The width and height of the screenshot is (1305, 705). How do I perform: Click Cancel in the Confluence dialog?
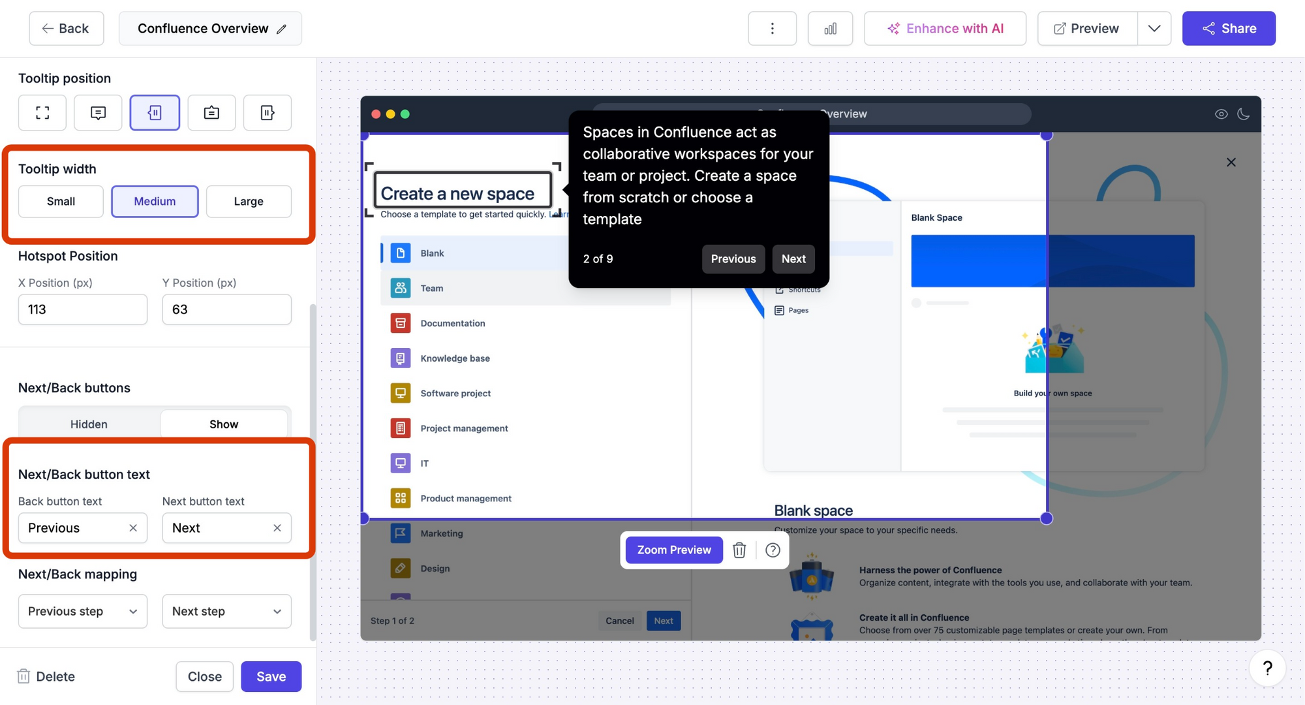click(x=619, y=621)
